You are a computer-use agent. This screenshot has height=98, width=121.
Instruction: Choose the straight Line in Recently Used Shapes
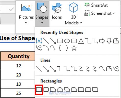[x=46, y=41]
